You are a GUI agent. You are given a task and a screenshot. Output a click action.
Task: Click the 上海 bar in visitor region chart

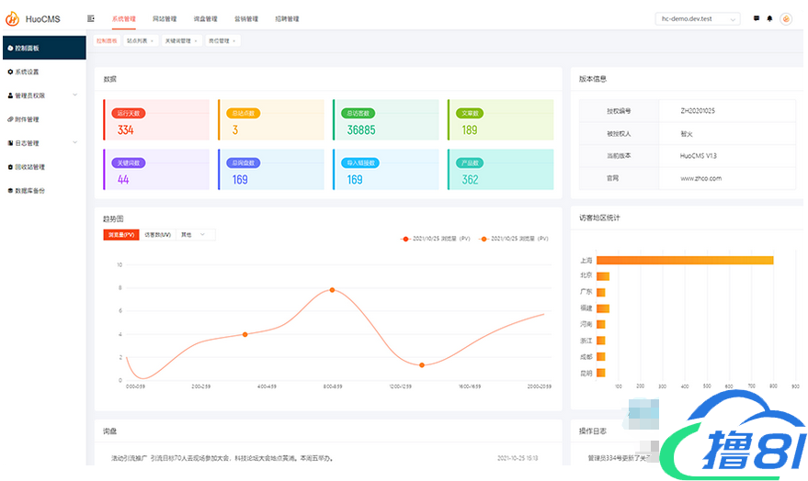point(685,260)
